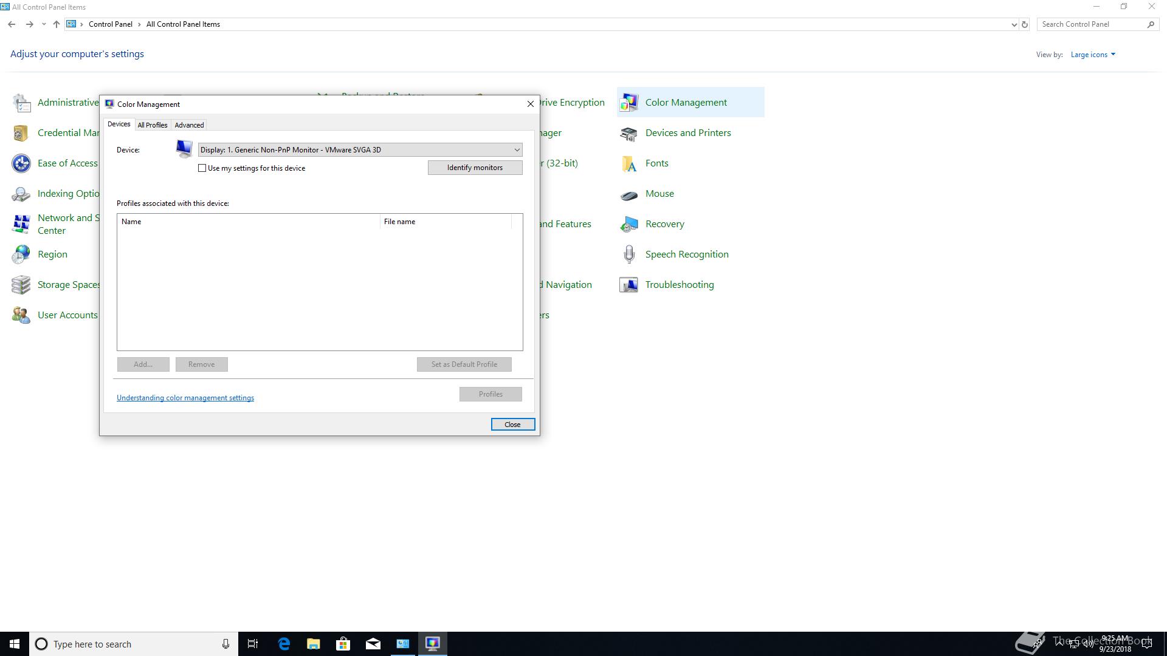Screen dimensions: 1167x656
Task: Open the Recovery icon
Action: point(629,224)
